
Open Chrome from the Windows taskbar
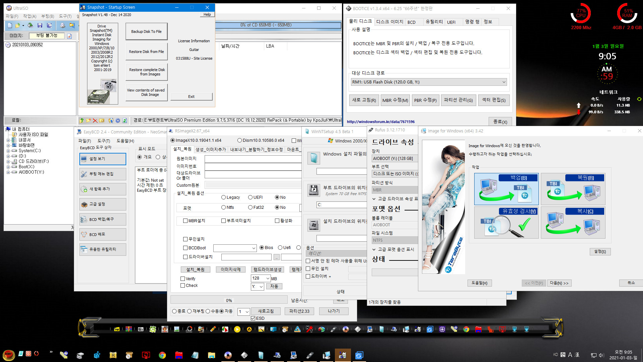(162, 355)
